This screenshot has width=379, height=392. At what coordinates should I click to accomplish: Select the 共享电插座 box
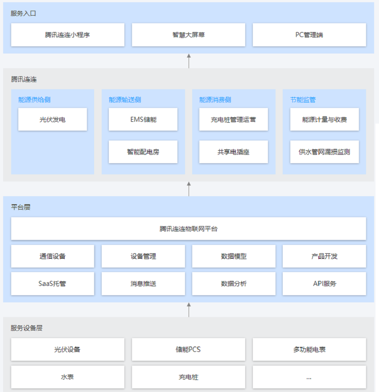point(234,152)
